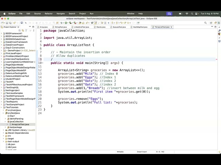Image resolution: width=221 pixels, height=165 pixels.
Task: Click the Last Edit Location icon
Action: 122,23
